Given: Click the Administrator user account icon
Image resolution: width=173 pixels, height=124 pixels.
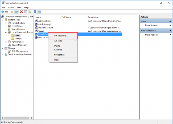Looking at the screenshot, I should [36, 21].
